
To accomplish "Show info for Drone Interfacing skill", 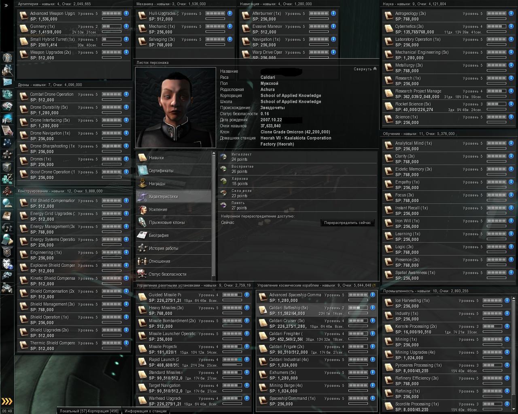I will click(x=126, y=120).
